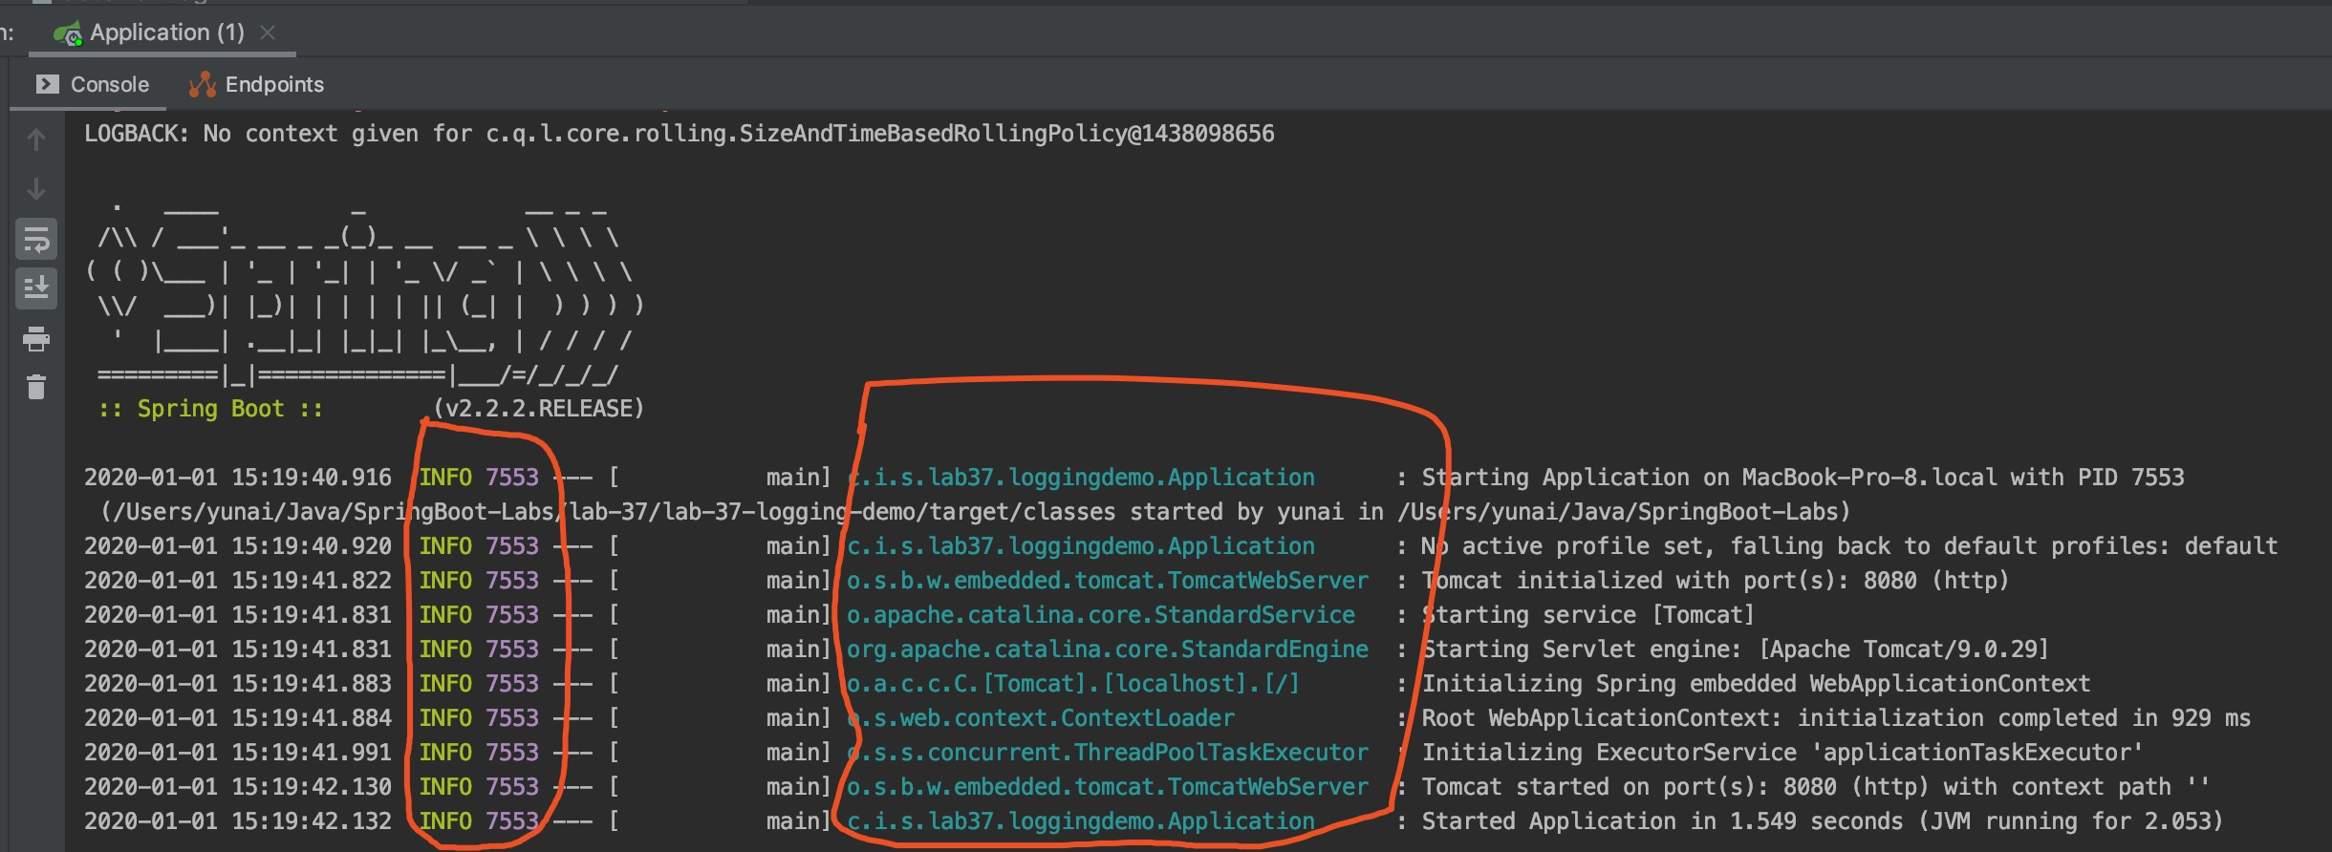
Task: Click logger o.apache.catalina.core.StandardService
Action: (x=1101, y=615)
